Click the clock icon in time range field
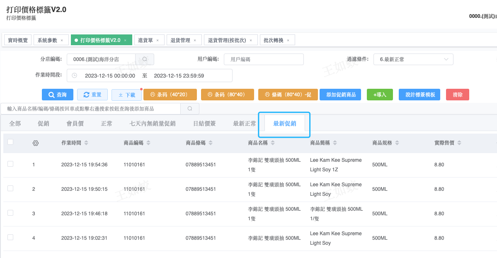497x258 pixels. coord(75,76)
